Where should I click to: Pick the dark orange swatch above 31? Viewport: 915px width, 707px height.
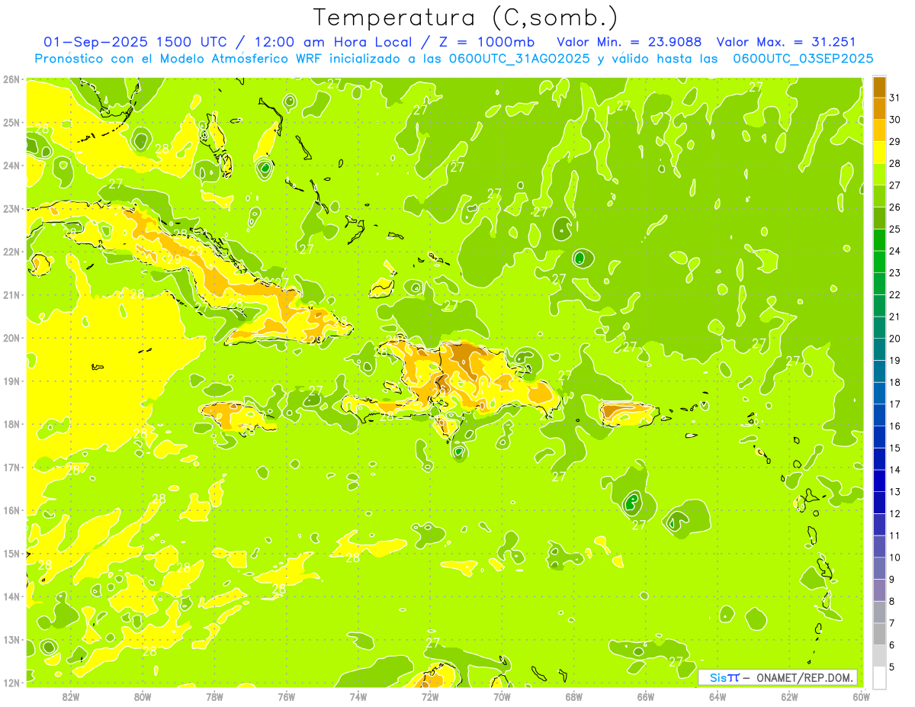[879, 86]
